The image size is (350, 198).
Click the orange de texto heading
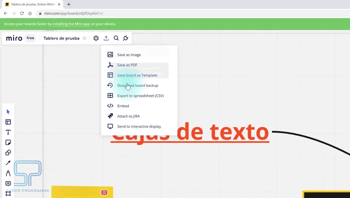pyautogui.click(x=223, y=132)
